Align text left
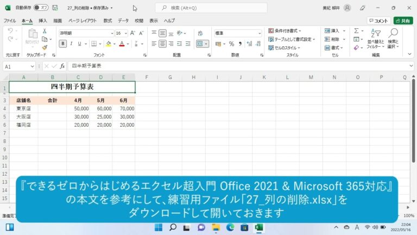The image size is (417, 235). coord(154,44)
